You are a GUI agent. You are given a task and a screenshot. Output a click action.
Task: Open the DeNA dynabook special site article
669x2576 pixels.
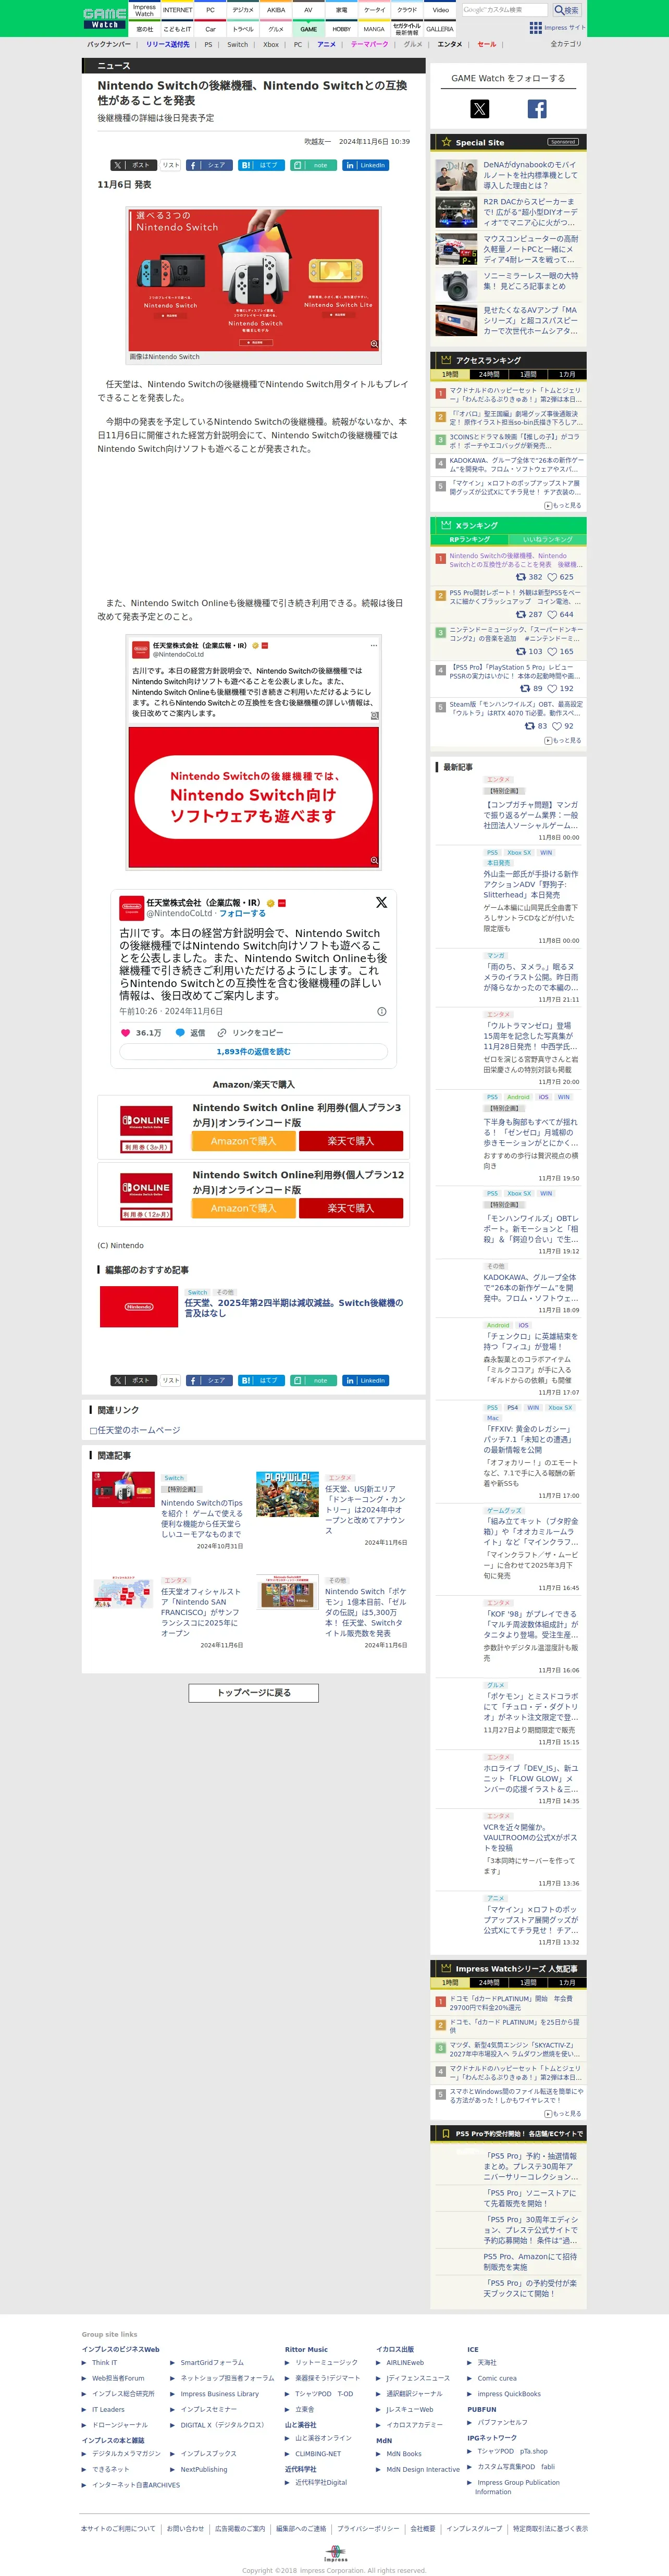[x=531, y=175]
